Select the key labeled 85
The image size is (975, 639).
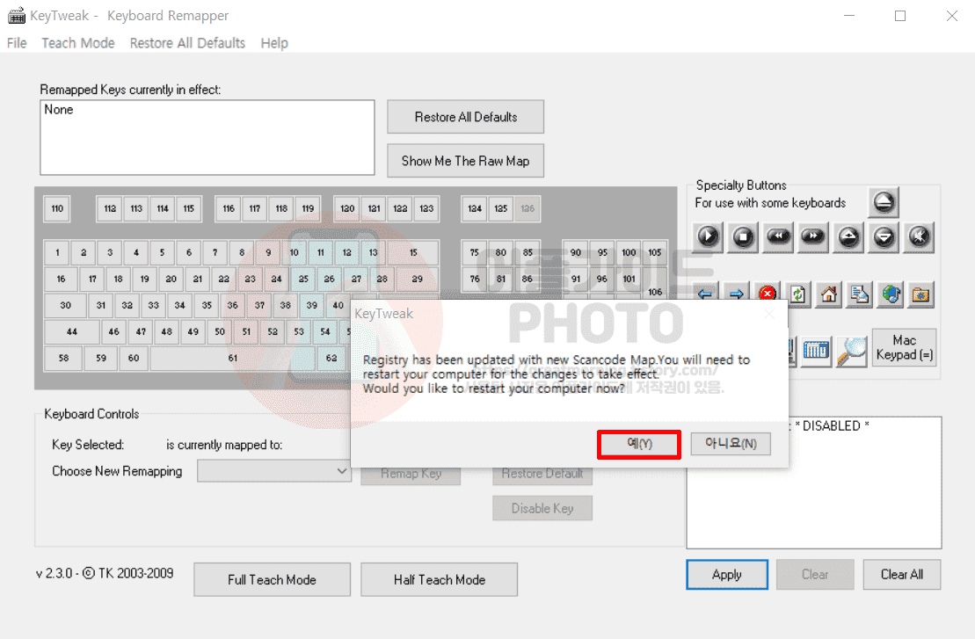528,252
